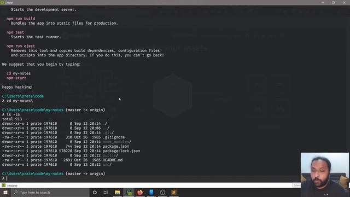Click the 'npm start' suggestion line
Screen dimensions: 350x197
tap(16, 78)
